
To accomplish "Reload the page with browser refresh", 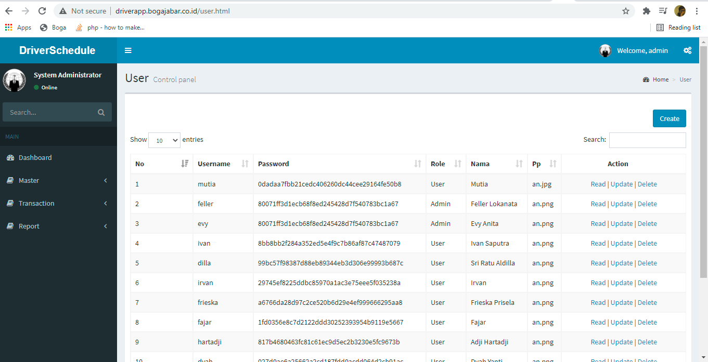I will click(x=43, y=11).
